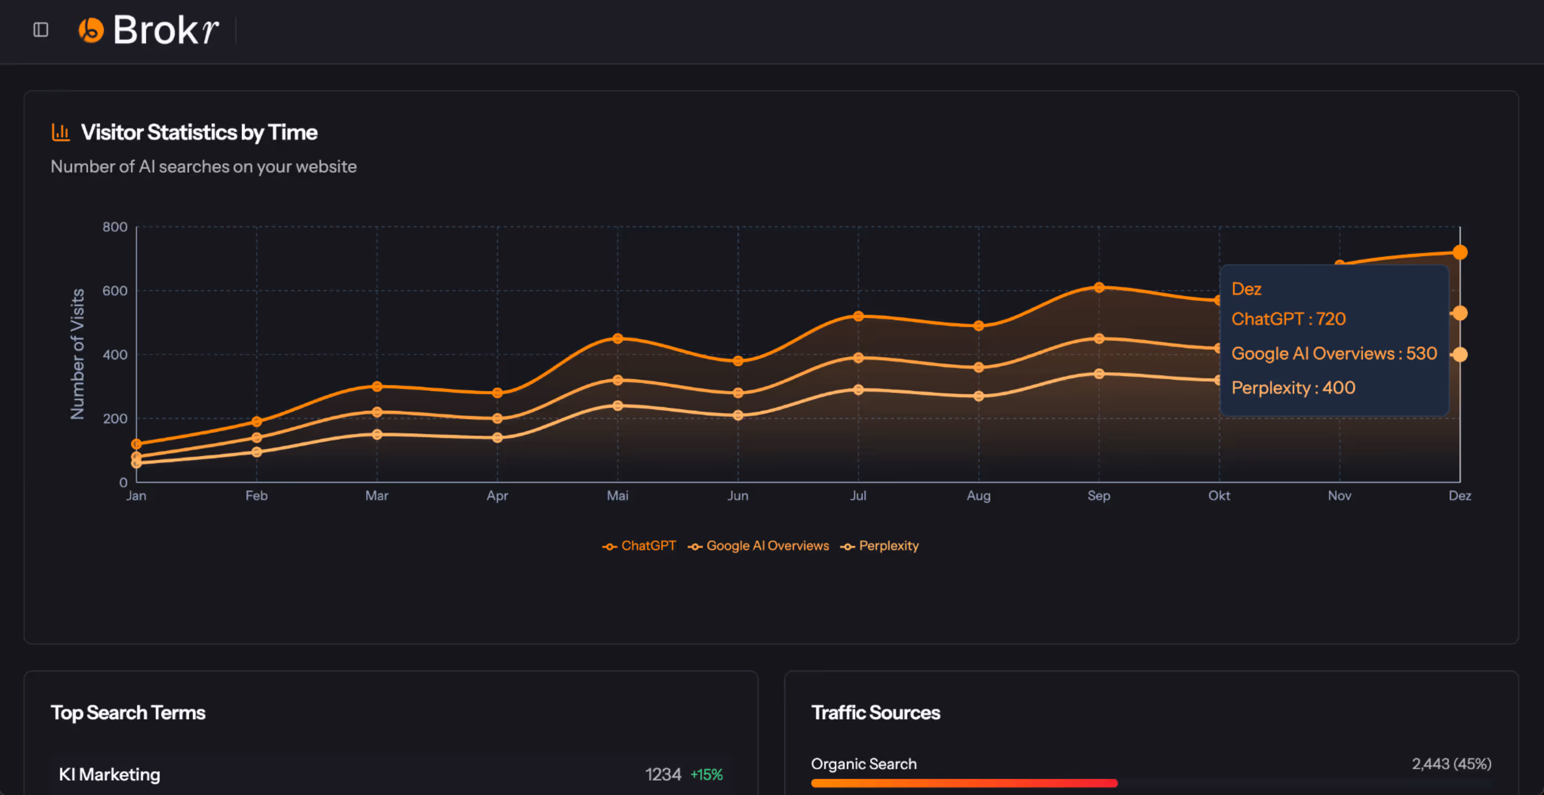This screenshot has width=1544, height=795.
Task: Click the 'Visitor Statistics by Time' heading
Action: coord(199,132)
